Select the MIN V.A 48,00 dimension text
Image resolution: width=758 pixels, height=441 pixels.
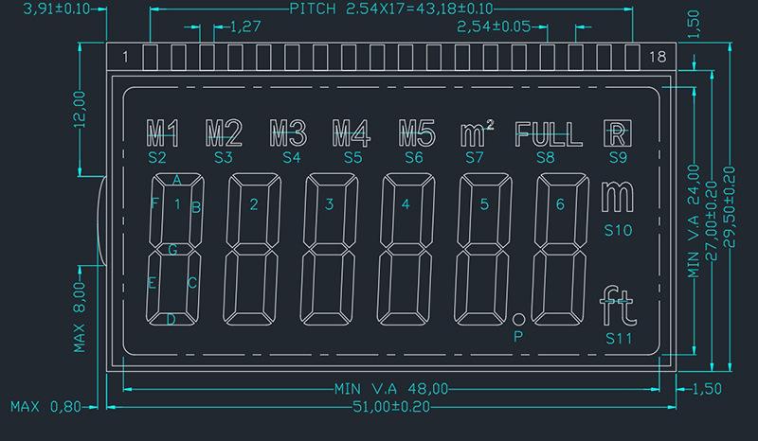[391, 389]
